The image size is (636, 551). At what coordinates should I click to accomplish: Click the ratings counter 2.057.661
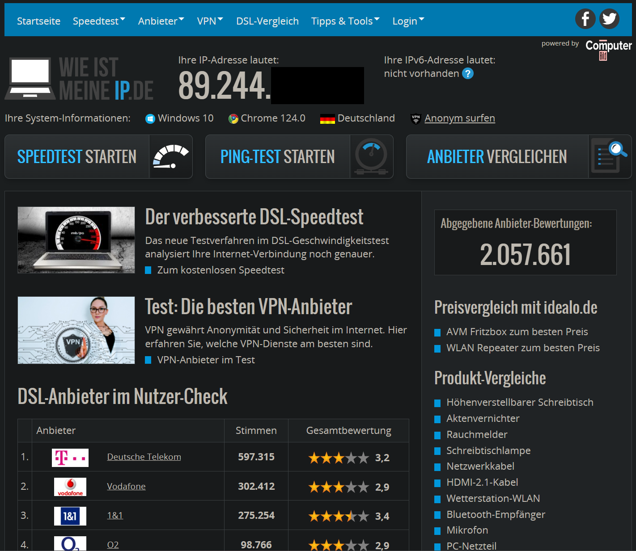coord(525,255)
